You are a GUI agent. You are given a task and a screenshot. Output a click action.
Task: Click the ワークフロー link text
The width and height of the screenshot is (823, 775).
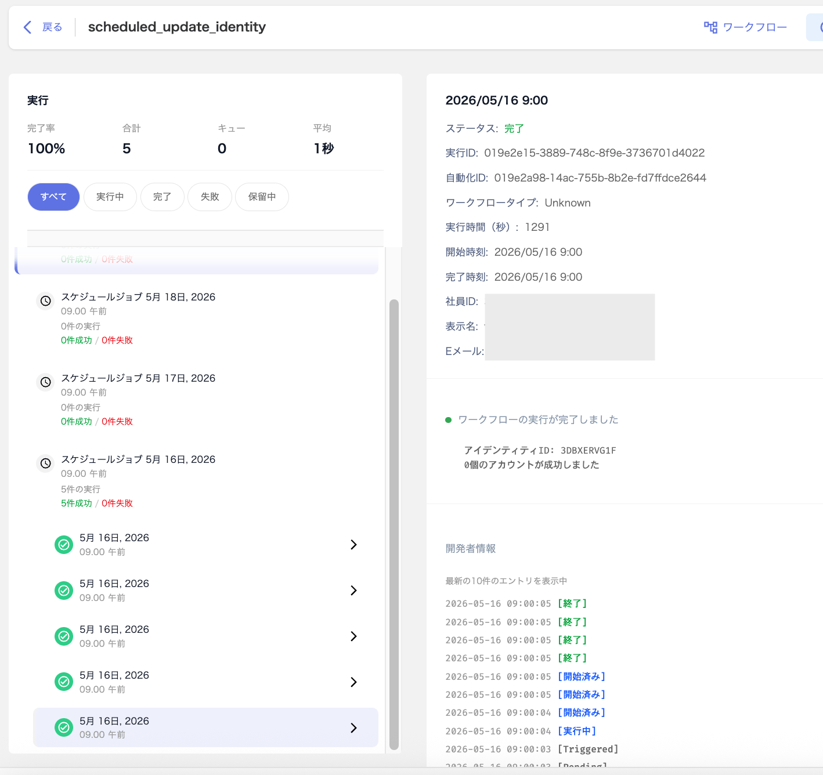[755, 27]
